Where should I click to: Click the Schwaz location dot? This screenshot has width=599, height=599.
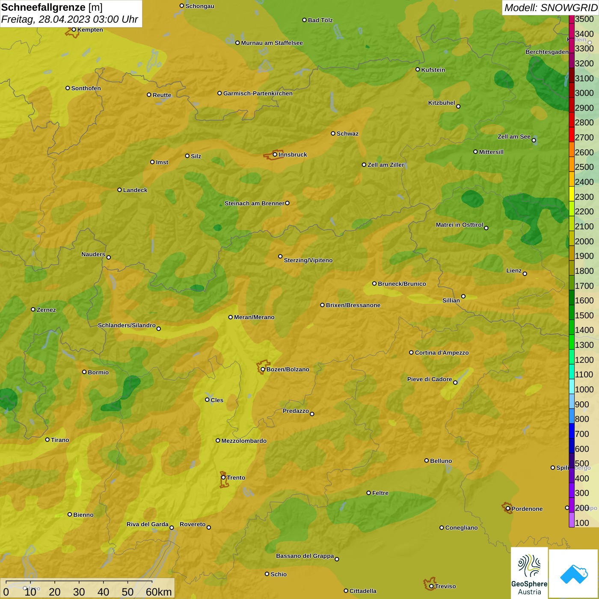tap(333, 133)
